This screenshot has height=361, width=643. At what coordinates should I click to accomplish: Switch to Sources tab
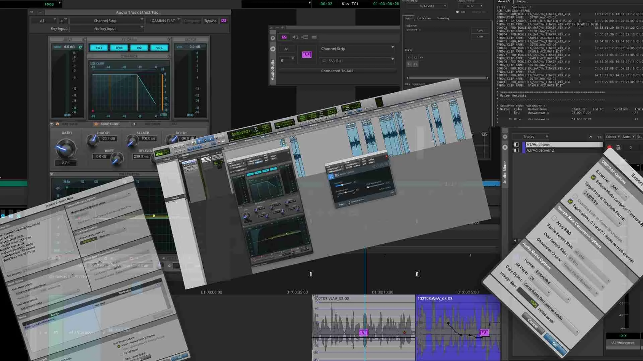click(x=521, y=2)
